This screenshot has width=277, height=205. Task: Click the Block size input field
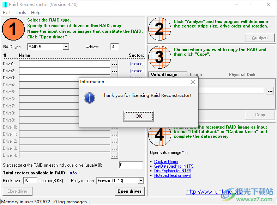coord(30,180)
